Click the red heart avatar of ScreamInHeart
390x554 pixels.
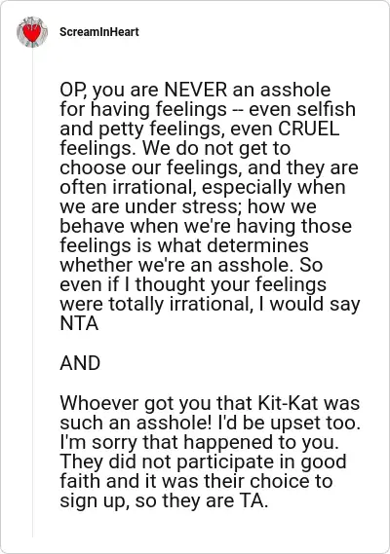32,32
